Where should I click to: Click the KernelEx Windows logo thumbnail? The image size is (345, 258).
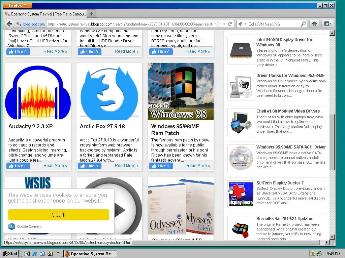241,228
